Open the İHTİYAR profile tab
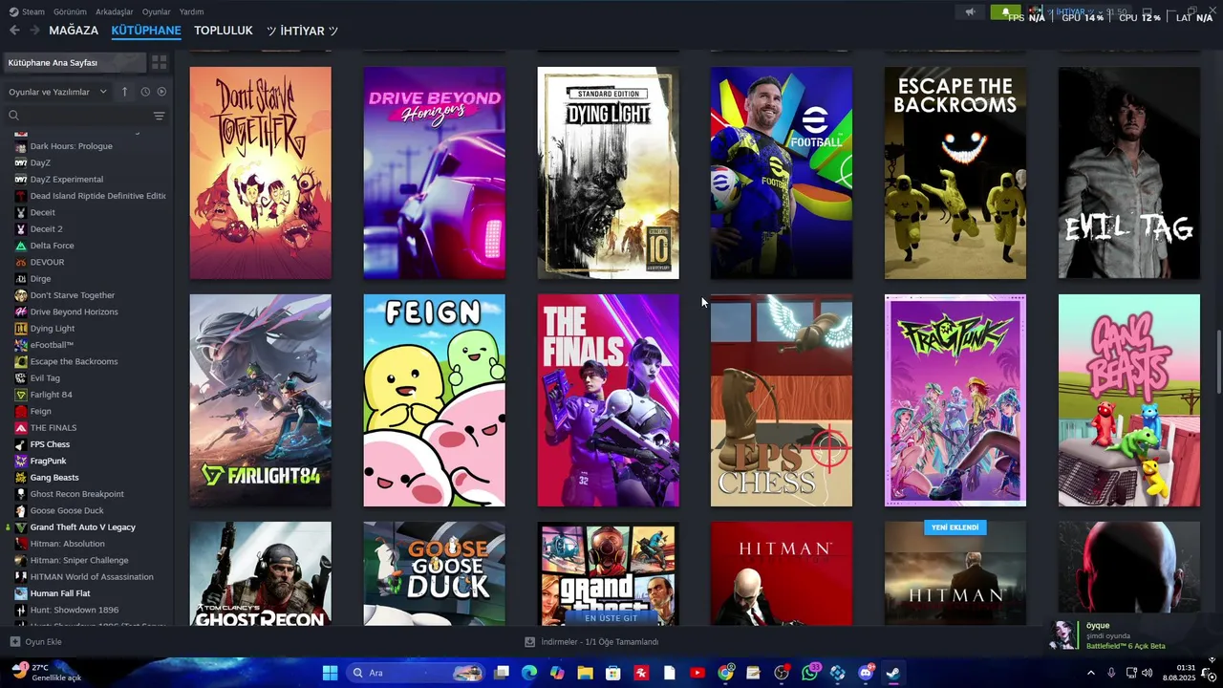The image size is (1223, 688). point(302,31)
